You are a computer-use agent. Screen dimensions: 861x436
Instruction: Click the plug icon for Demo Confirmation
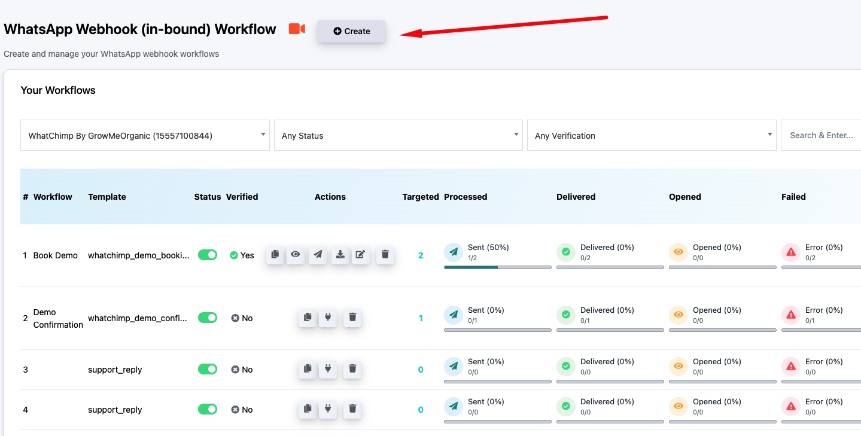[328, 318]
